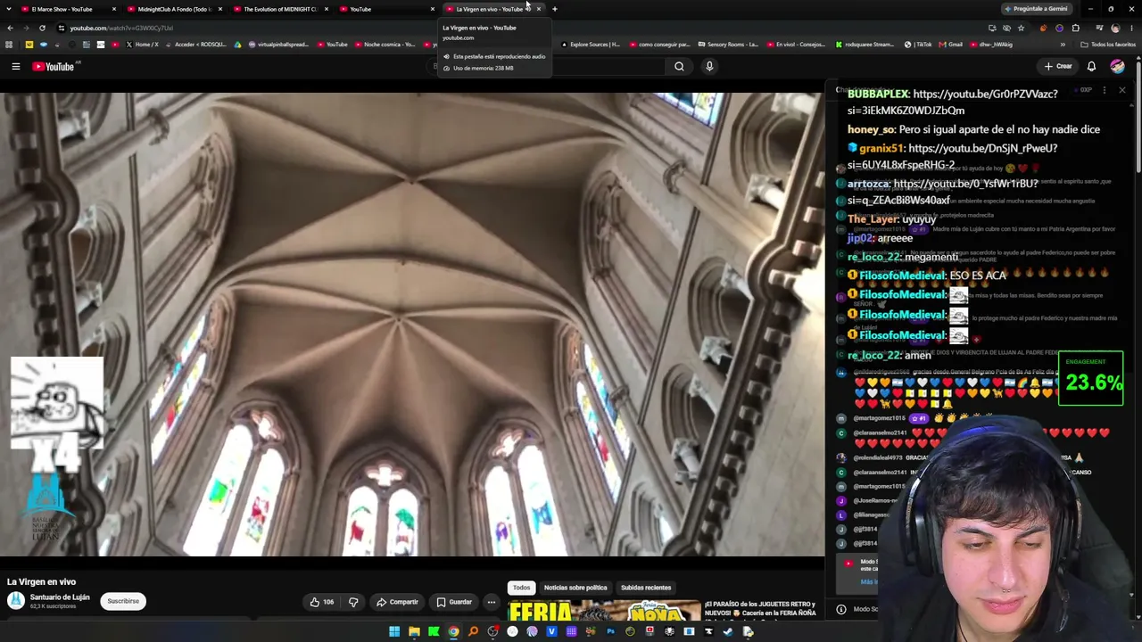The image size is (1142, 642).
Task: Open Home / X bookmark
Action: [143, 45]
